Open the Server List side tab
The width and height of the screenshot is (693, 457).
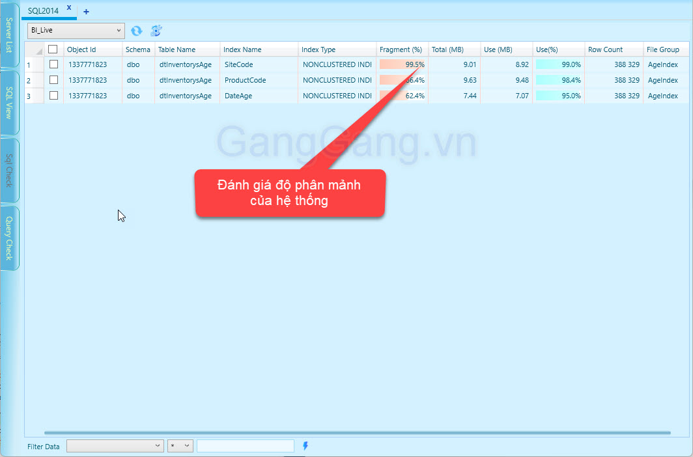point(9,35)
